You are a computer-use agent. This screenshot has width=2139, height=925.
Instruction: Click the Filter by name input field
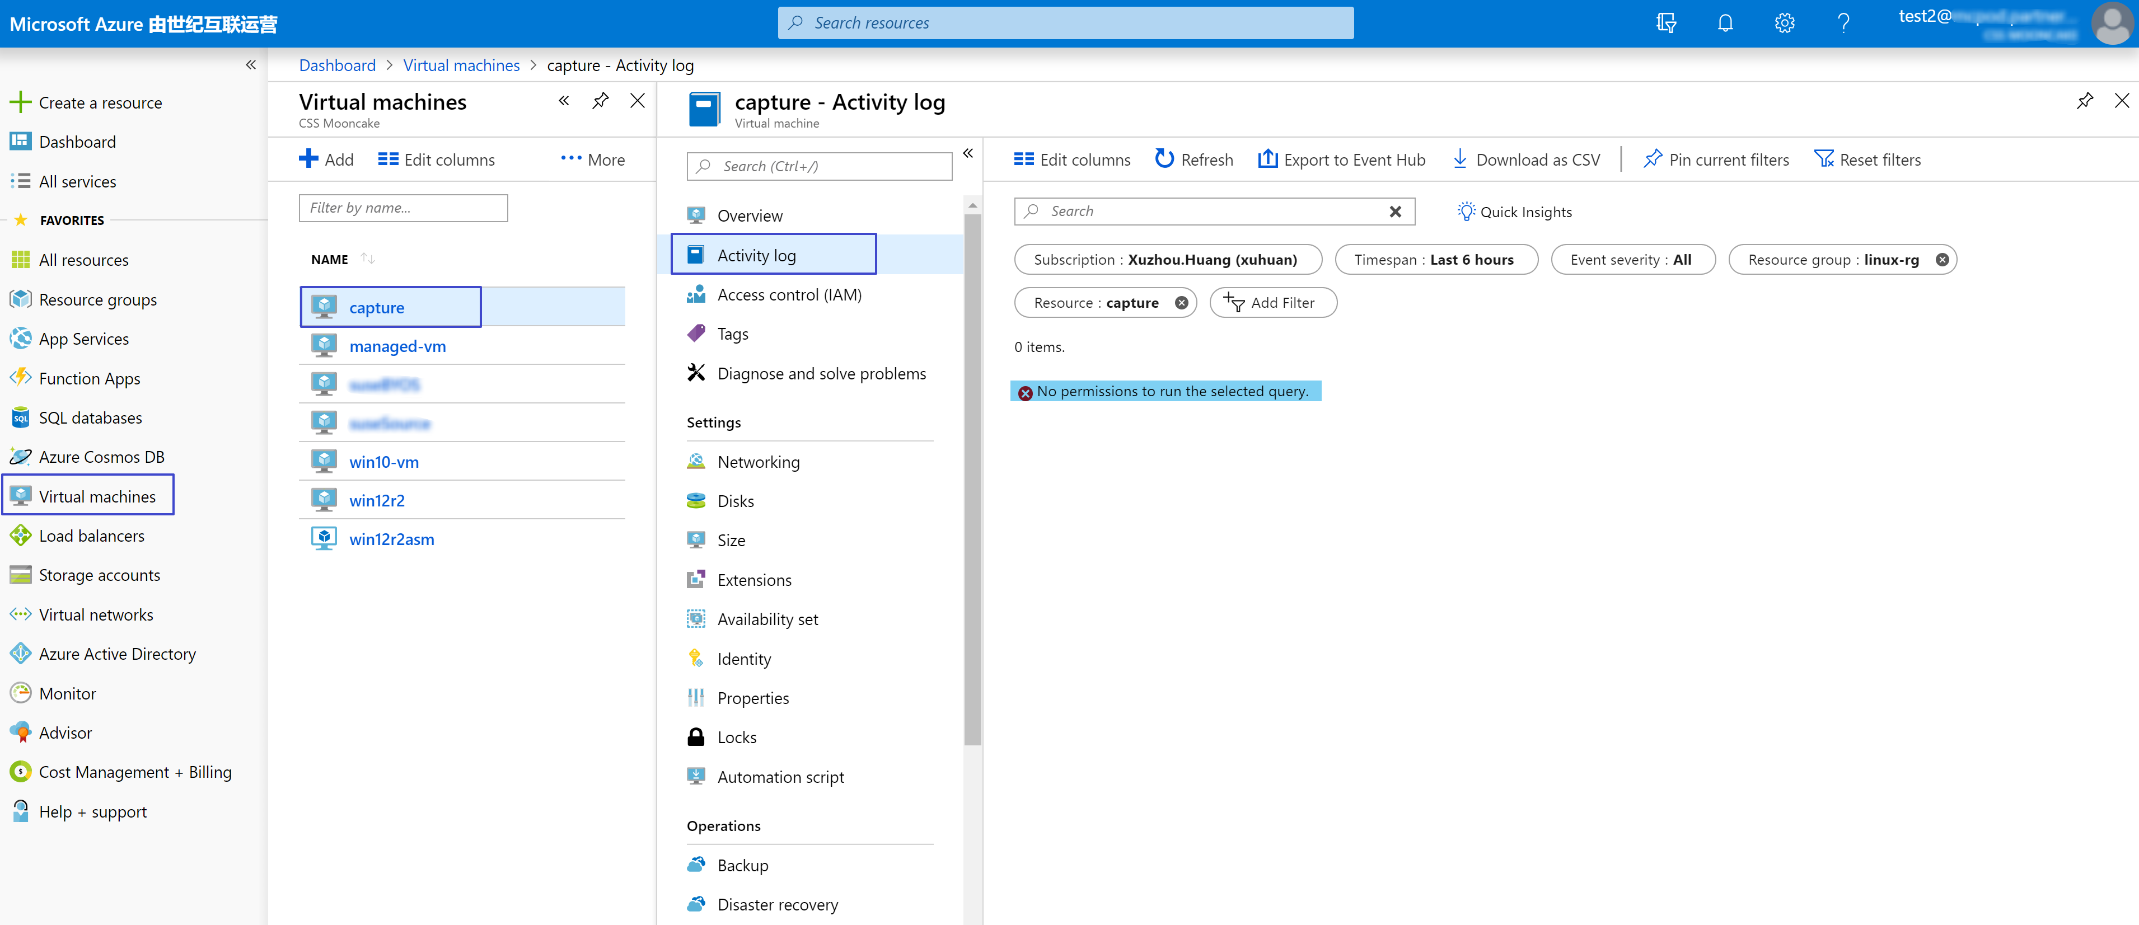[402, 208]
